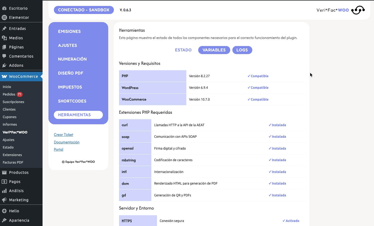The height and width of the screenshot is (226, 374).
Task: Click the HTTPS Activado status
Action: tap(291, 221)
